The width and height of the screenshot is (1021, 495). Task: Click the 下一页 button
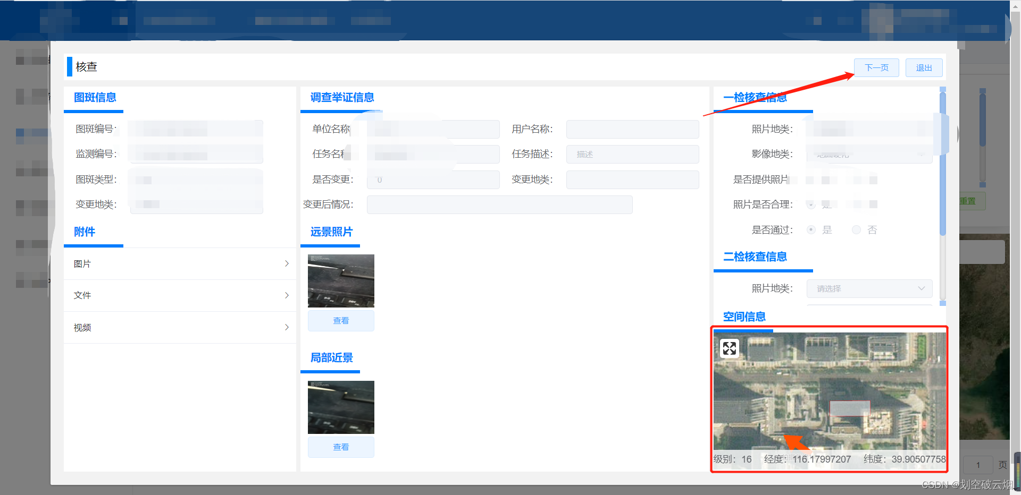(876, 67)
